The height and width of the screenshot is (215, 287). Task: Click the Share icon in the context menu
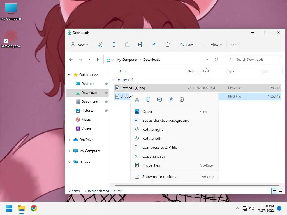[171, 99]
